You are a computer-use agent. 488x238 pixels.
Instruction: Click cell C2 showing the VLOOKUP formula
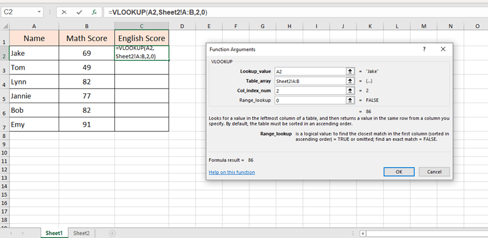142,53
